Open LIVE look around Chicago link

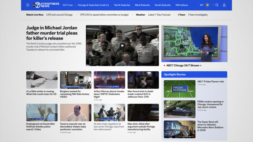click(59, 15)
